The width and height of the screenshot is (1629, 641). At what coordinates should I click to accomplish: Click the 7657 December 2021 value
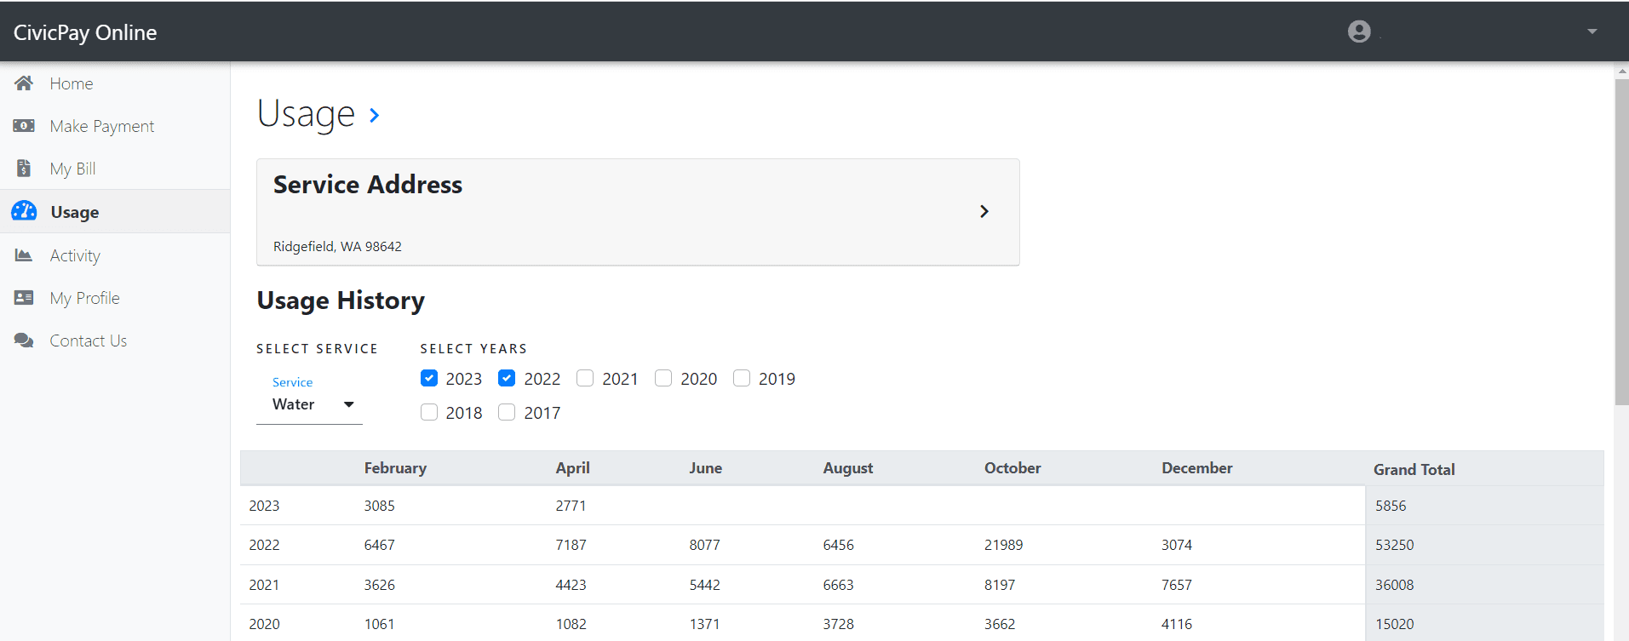click(x=1177, y=585)
